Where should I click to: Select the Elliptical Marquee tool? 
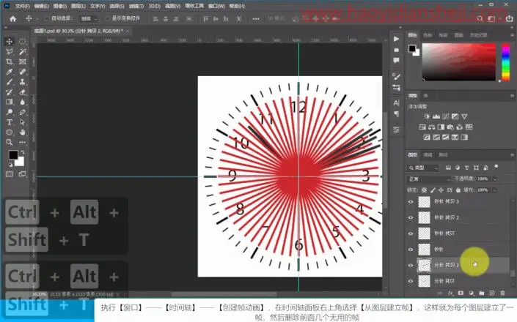pos(22,42)
